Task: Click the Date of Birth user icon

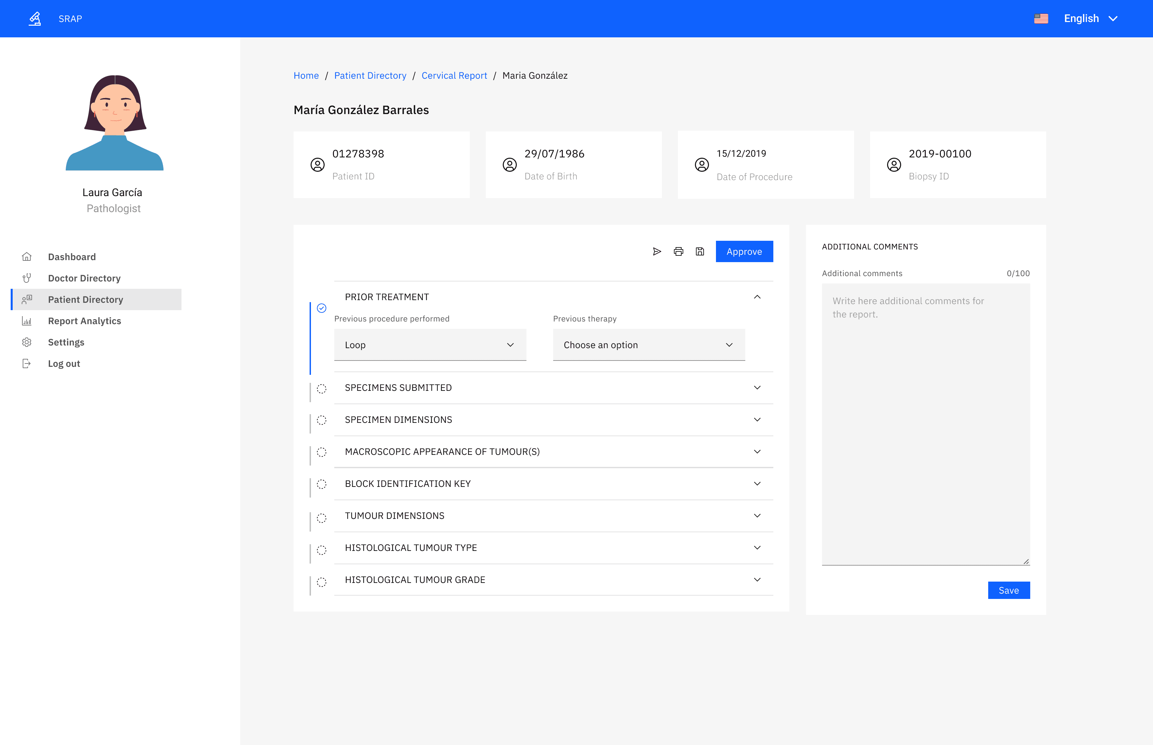Action: (509, 165)
